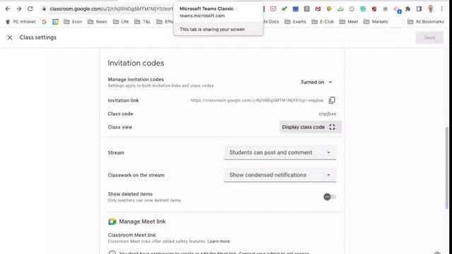Toggle the Show deleted items switch
This screenshot has height=254, width=452.
tap(330, 197)
